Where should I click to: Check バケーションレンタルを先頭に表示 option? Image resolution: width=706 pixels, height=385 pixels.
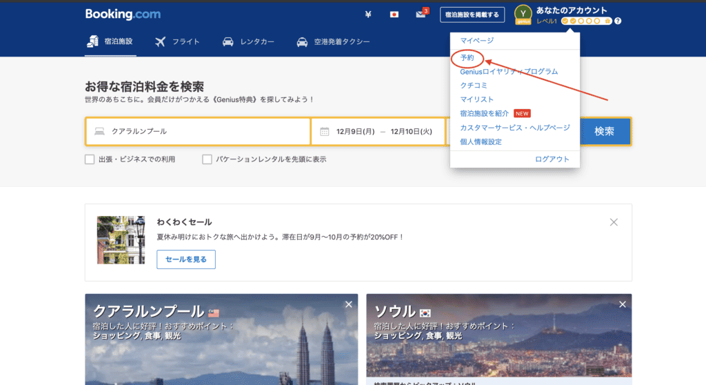coord(207,159)
